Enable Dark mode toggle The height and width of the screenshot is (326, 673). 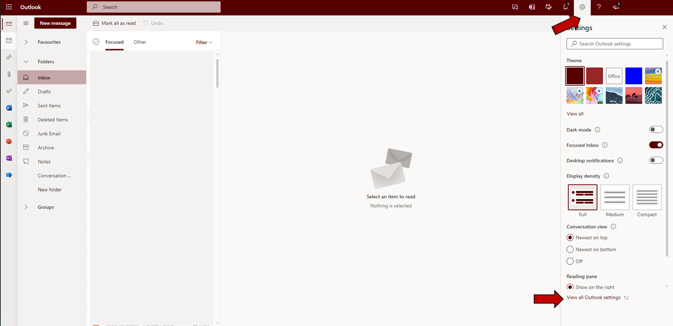click(656, 130)
